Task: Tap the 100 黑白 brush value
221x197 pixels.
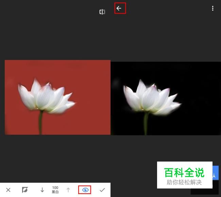Action: [x=55, y=190]
